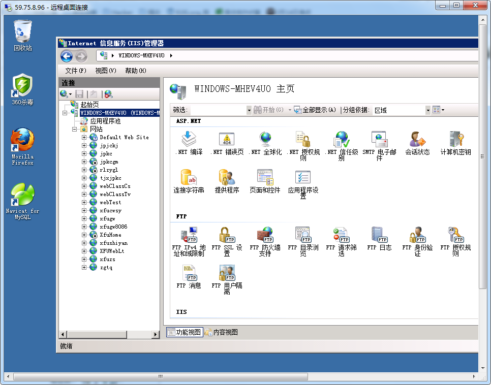Open the 文件(F) menu
Screen dimensions: 491x385
click(x=75, y=71)
